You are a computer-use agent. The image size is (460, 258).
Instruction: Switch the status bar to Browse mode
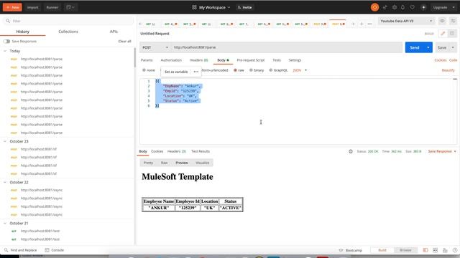click(x=405, y=250)
